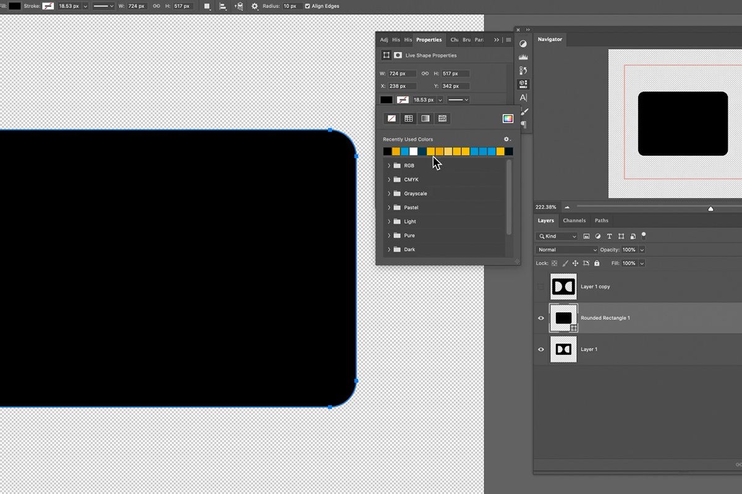Viewport: 742px width, 494px height.
Task: Choose Solid Color fill type
Action: pos(408,119)
